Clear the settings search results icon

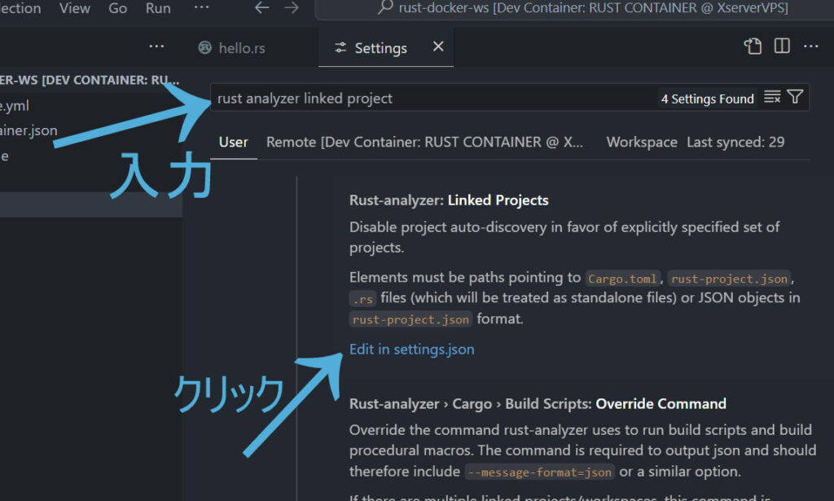(771, 98)
